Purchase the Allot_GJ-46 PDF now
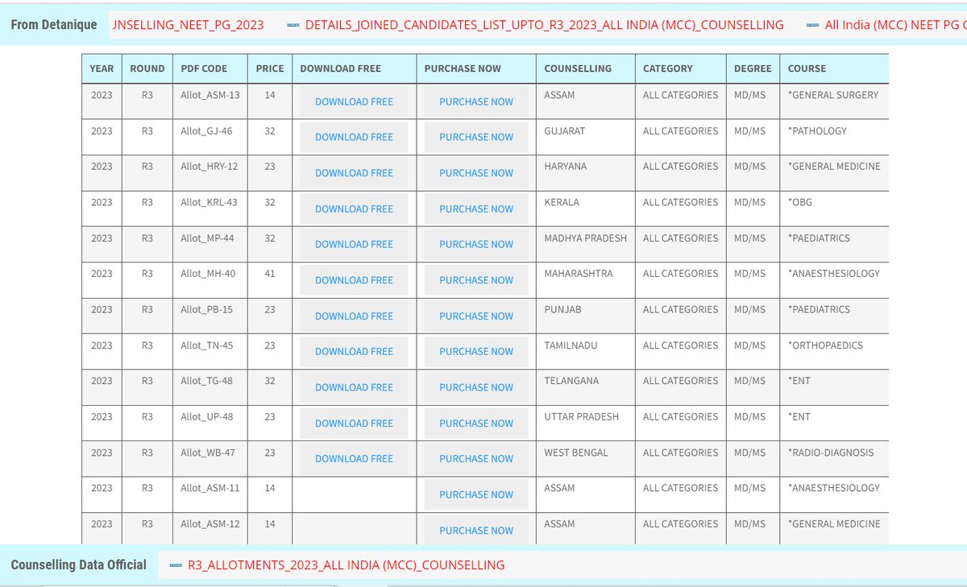967x587 pixels. click(476, 137)
